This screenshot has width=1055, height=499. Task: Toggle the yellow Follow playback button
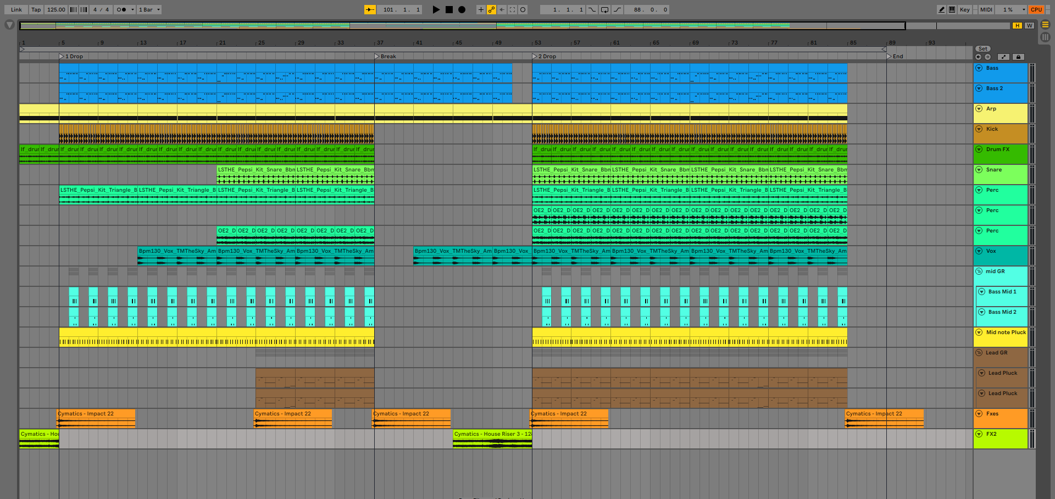370,9
